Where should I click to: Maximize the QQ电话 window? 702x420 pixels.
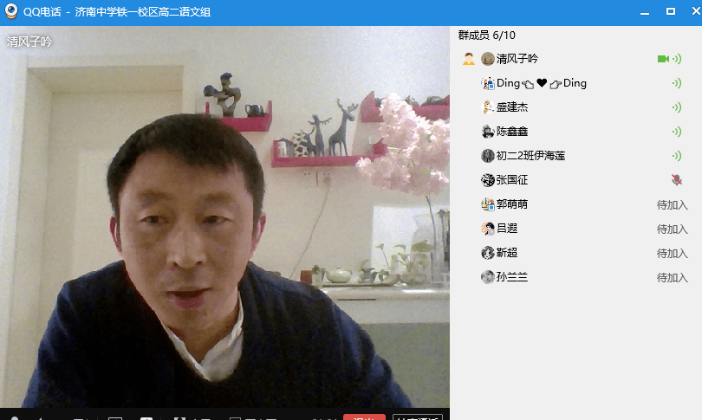click(671, 11)
